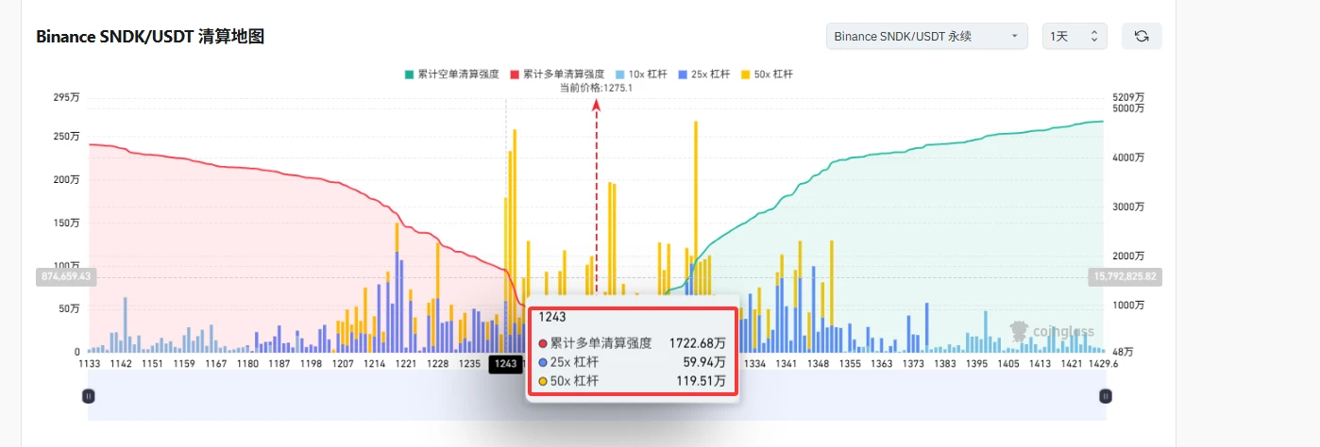This screenshot has height=447, width=1320.
Task: Click the refresh icon button
Action: tap(1142, 36)
